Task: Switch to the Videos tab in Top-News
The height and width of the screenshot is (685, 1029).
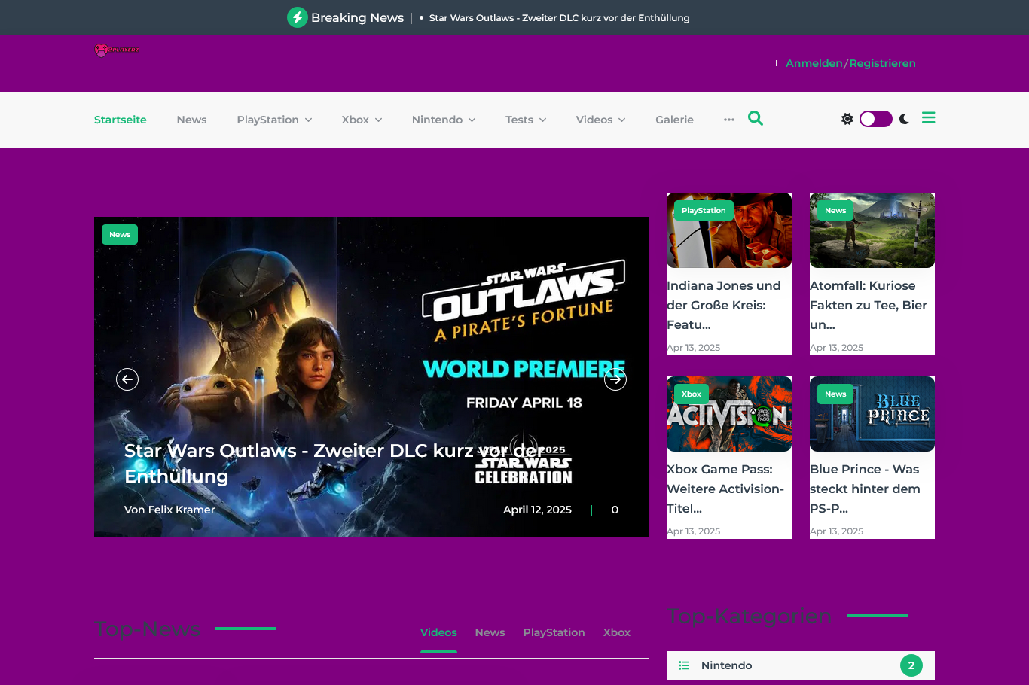Action: [x=438, y=632]
